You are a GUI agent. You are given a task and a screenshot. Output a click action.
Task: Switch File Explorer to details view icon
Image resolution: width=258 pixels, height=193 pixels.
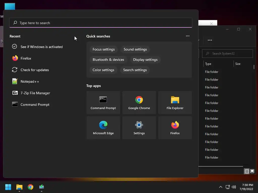click(x=247, y=171)
